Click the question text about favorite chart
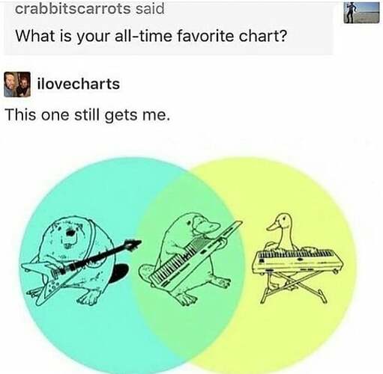 151,36
